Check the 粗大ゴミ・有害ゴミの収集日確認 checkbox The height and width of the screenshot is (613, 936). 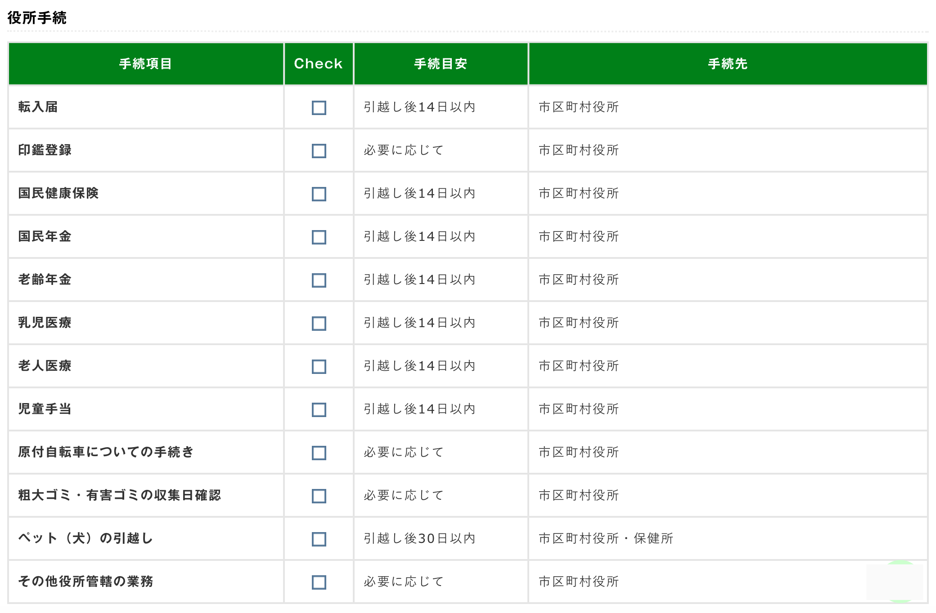coord(319,496)
